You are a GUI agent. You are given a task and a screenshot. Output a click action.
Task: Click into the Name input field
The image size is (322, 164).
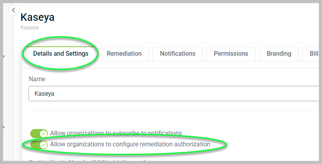point(172,94)
